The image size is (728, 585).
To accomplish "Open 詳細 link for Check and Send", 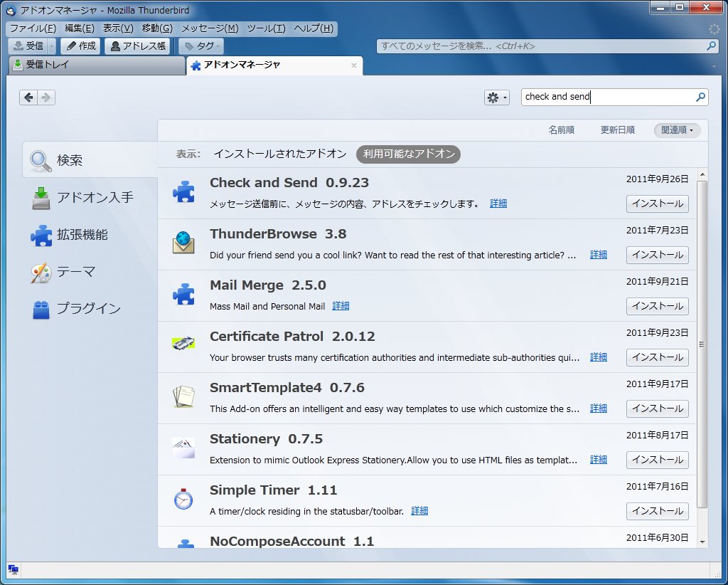I will 498,204.
